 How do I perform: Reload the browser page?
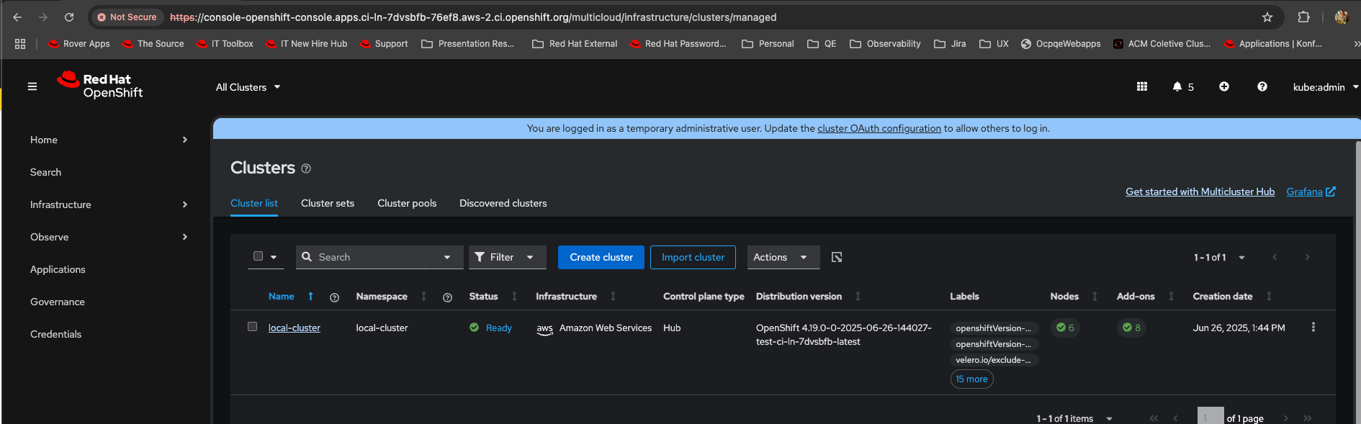coord(69,17)
